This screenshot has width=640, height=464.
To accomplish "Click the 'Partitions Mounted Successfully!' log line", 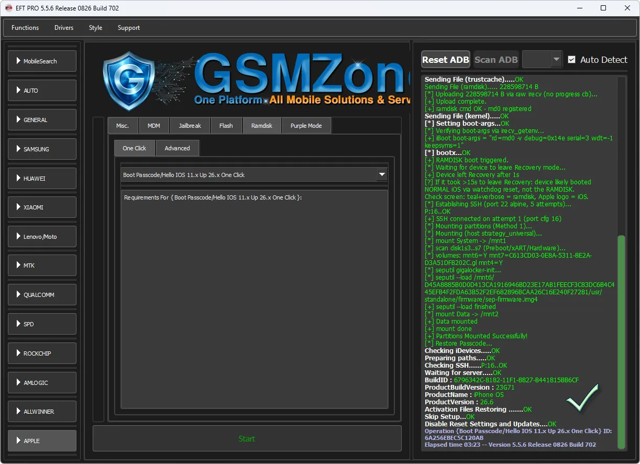I will click(476, 336).
